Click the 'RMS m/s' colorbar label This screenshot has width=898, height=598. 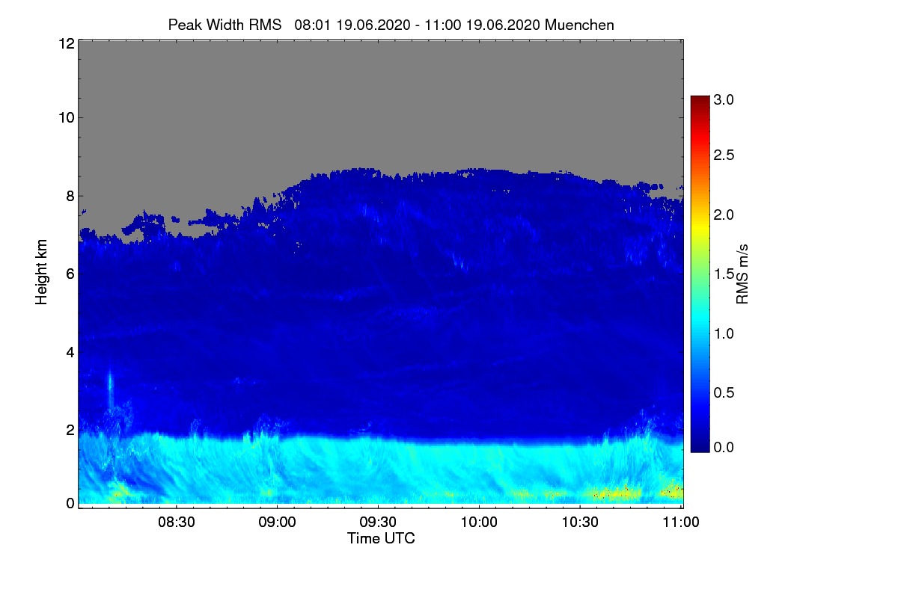(742, 273)
